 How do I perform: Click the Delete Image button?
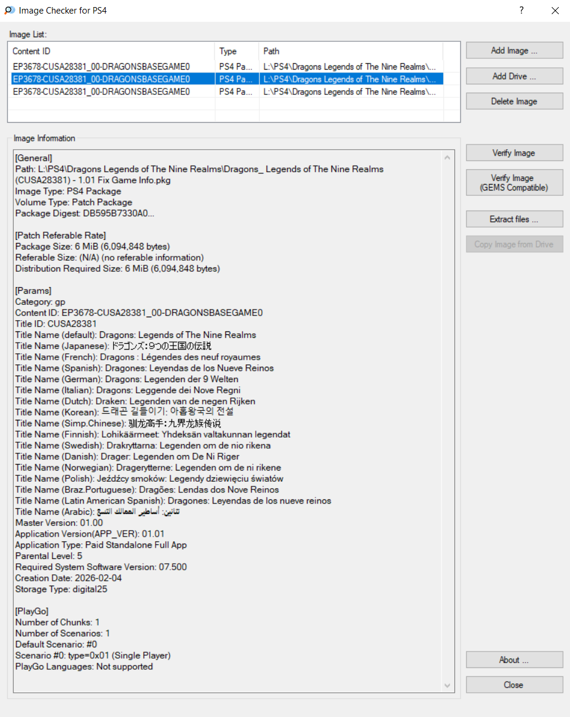point(514,101)
